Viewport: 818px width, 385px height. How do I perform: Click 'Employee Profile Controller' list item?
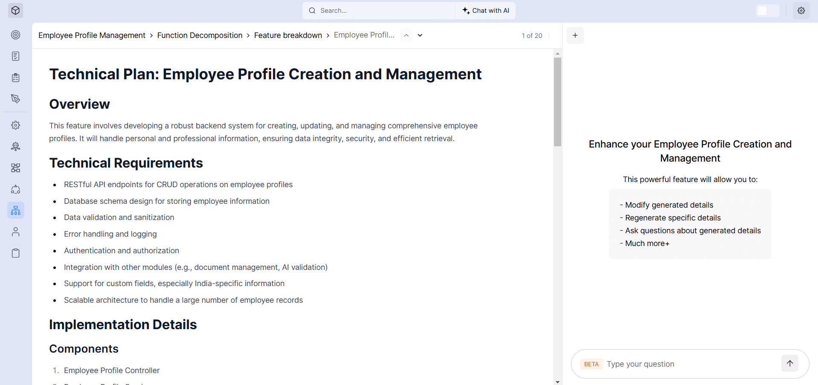(112, 371)
